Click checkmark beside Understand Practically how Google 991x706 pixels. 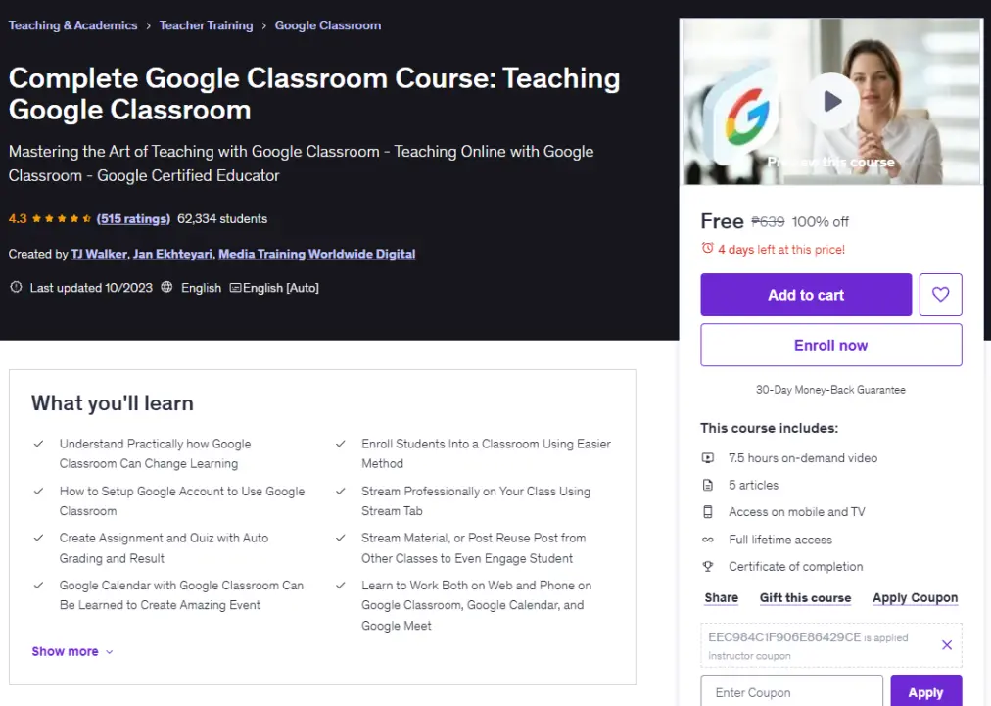pyautogui.click(x=38, y=445)
